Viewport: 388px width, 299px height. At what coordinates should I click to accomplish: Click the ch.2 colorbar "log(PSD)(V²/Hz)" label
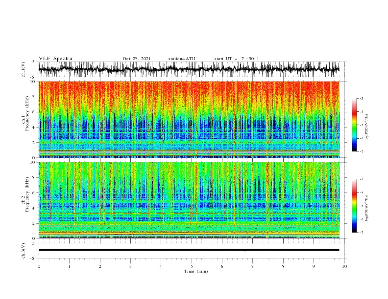(366, 208)
